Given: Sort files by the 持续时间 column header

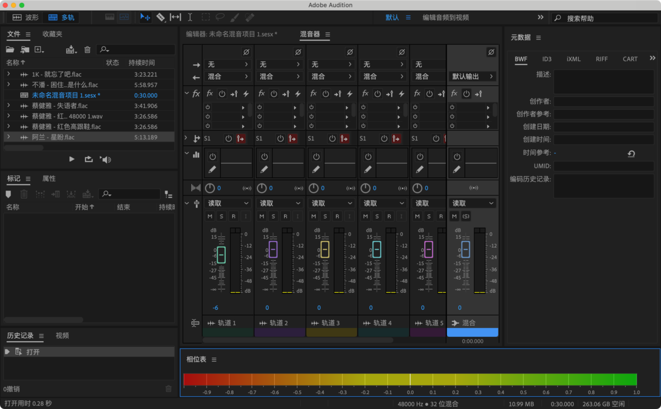Looking at the screenshot, I should (x=142, y=63).
